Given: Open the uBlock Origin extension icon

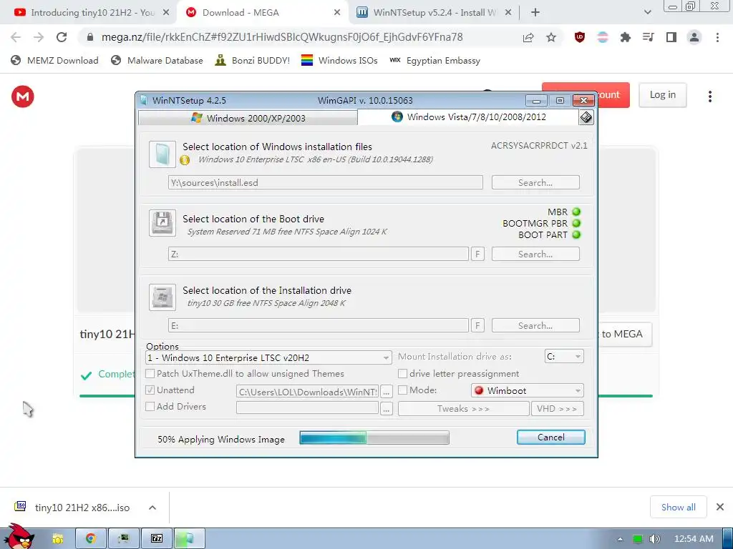Looking at the screenshot, I should click(580, 37).
